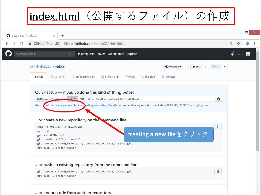Image resolution: width=261 pixels, height=195 pixels.
Task: Focus the Search or jump to field
Action: 42,54
